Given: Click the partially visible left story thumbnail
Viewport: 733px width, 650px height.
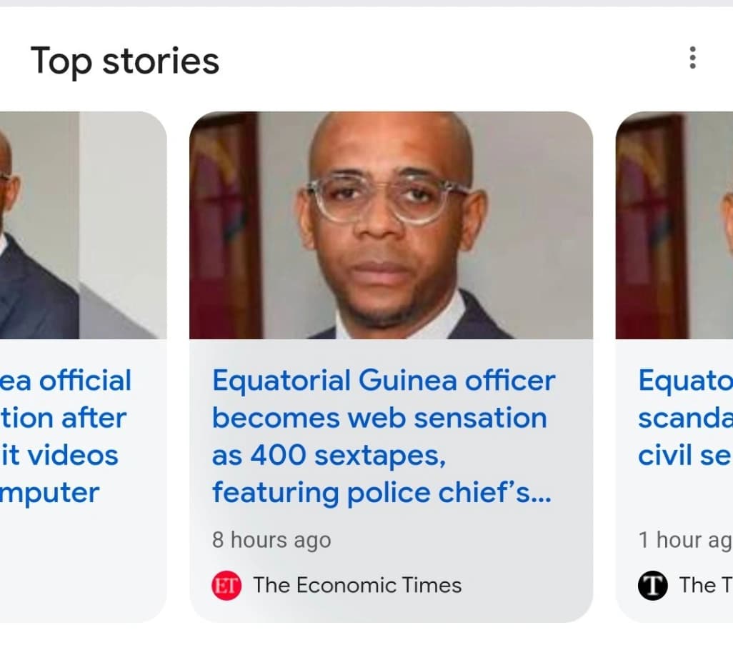Looking at the screenshot, I should (79, 225).
